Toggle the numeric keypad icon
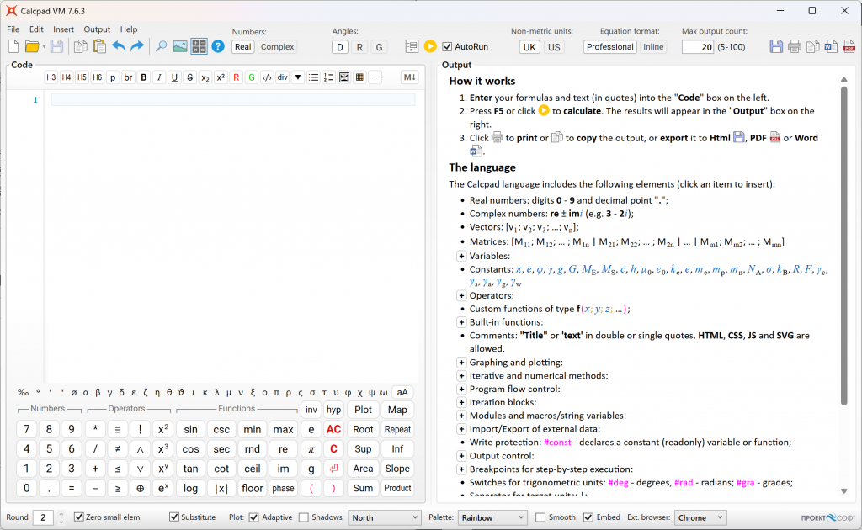The width and height of the screenshot is (862, 530). tap(199, 46)
